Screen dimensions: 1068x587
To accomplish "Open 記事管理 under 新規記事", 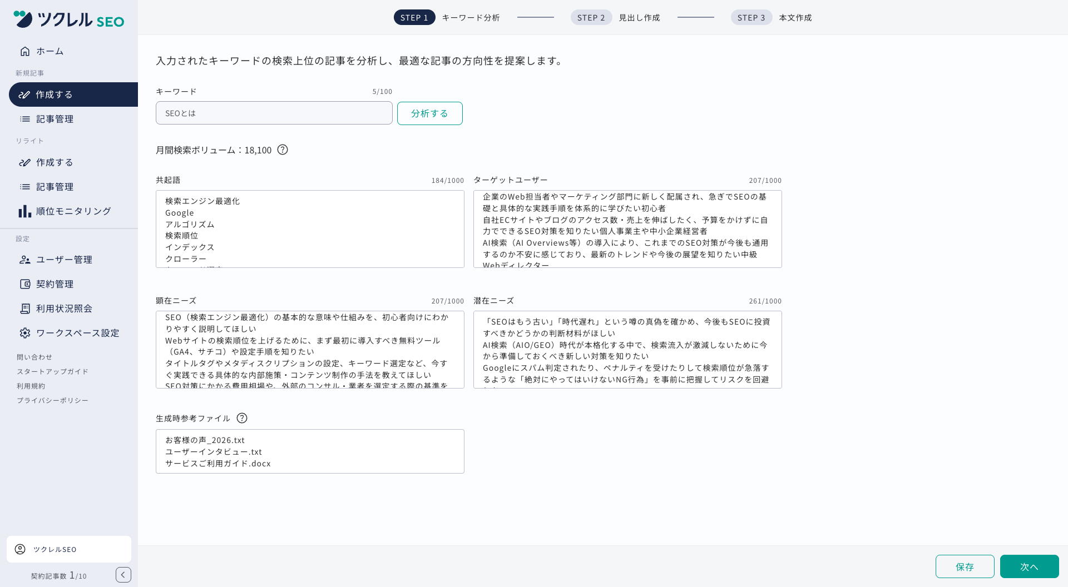I will pyautogui.click(x=73, y=119).
